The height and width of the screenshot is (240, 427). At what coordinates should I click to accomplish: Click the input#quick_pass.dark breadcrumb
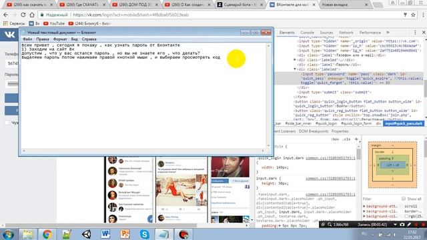404,123
